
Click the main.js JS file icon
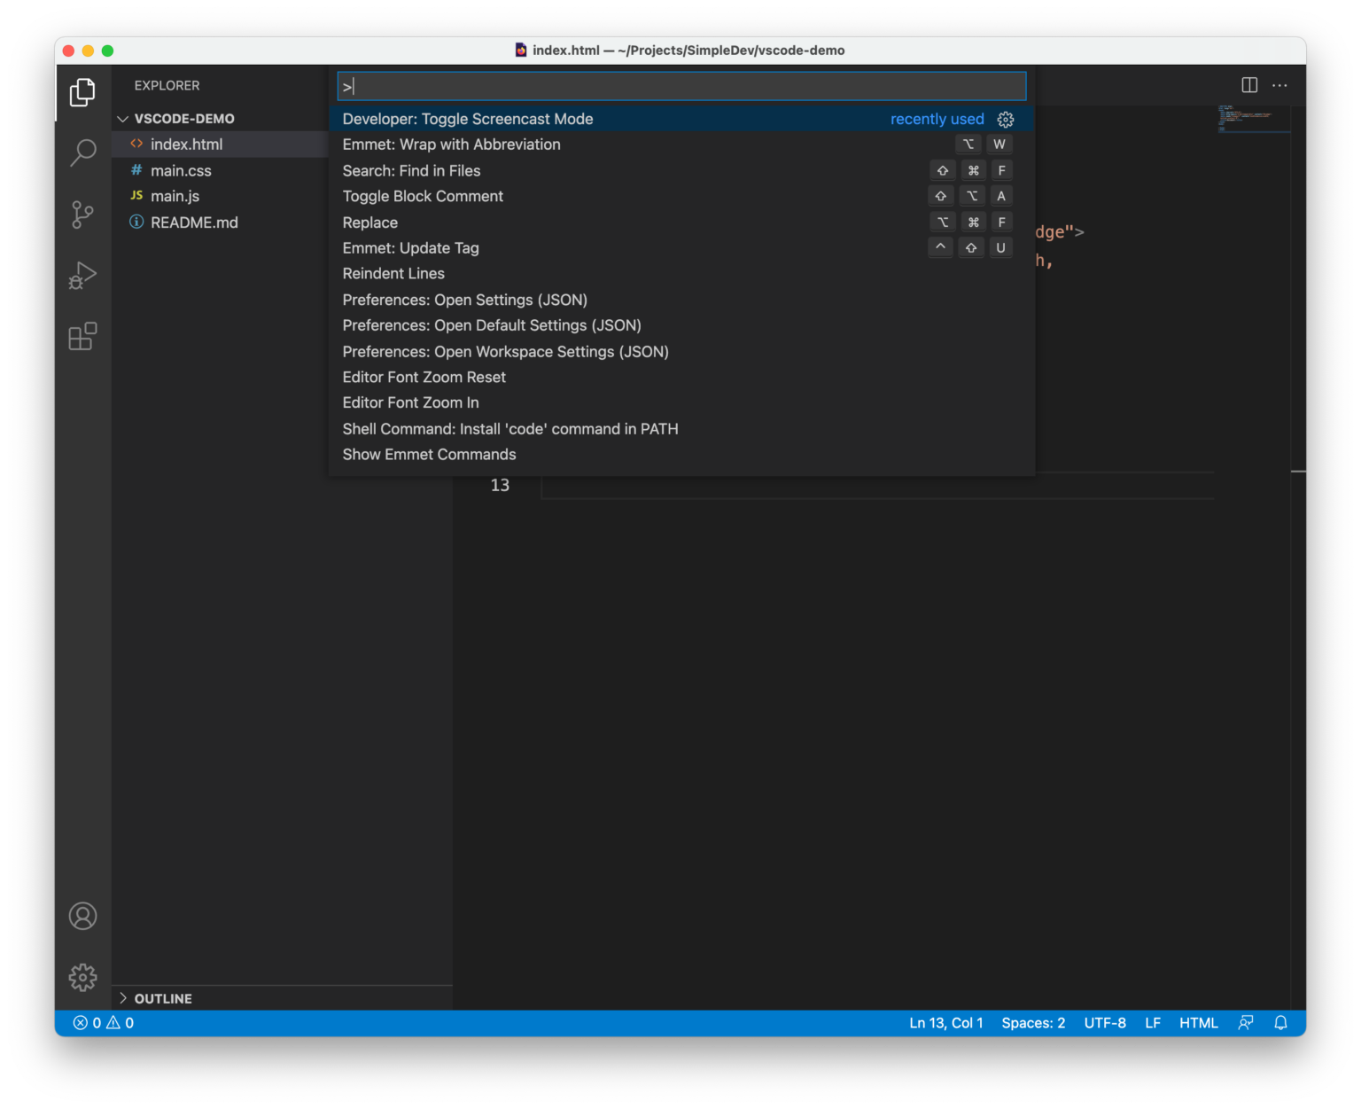pyautogui.click(x=136, y=196)
